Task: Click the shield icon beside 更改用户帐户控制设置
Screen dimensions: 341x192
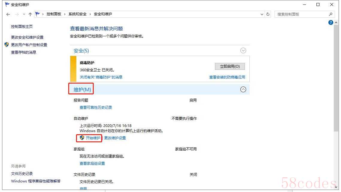Action: pos(7,45)
